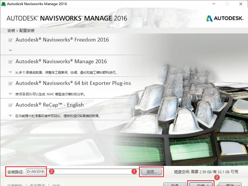Close the Navisworks installer window
Screen dimensions: 248x186
241,4
